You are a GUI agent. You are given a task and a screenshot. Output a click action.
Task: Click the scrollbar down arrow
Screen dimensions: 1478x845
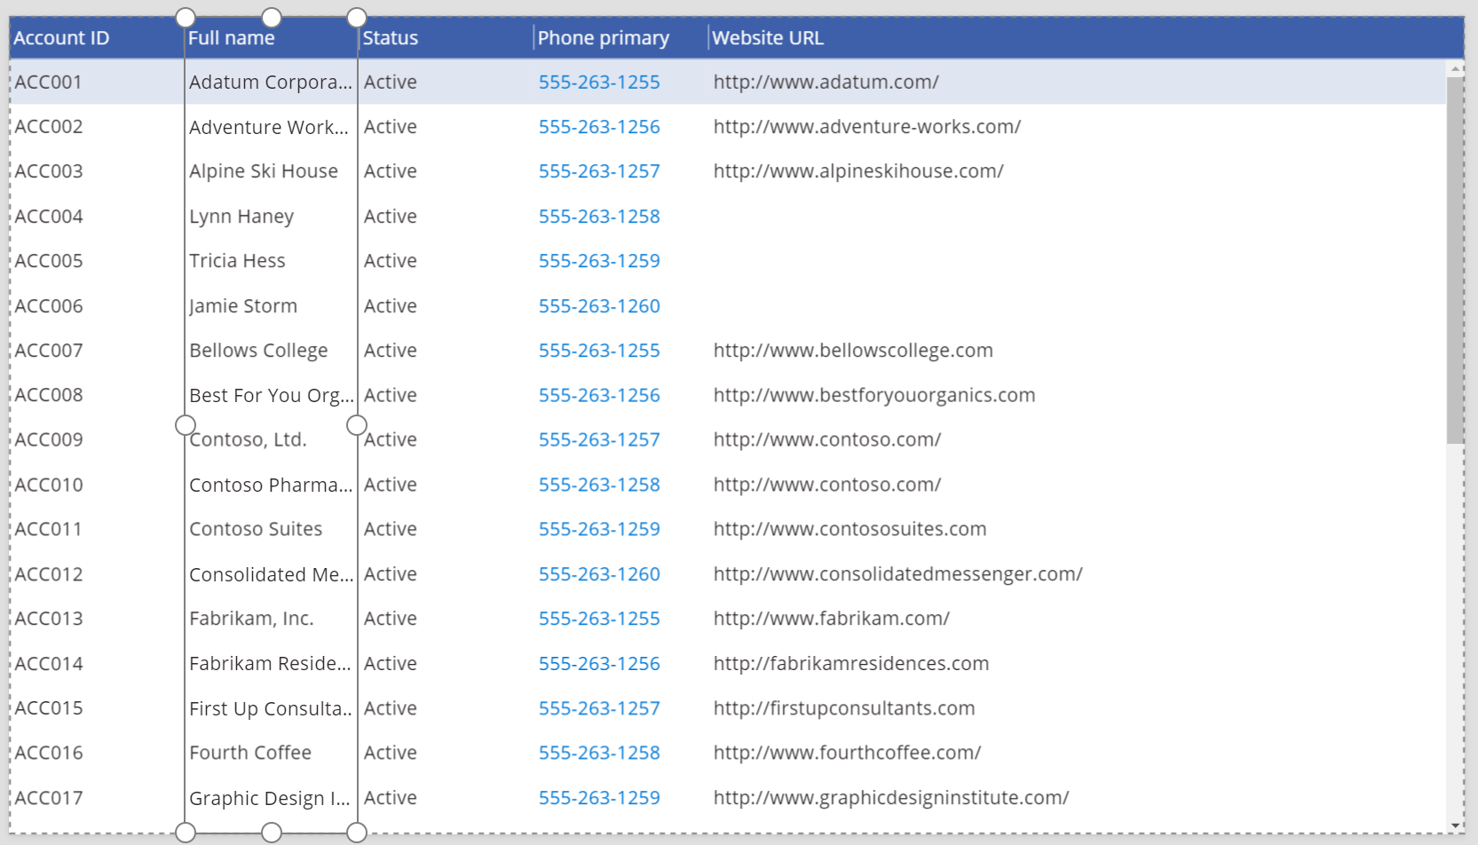tap(1455, 825)
